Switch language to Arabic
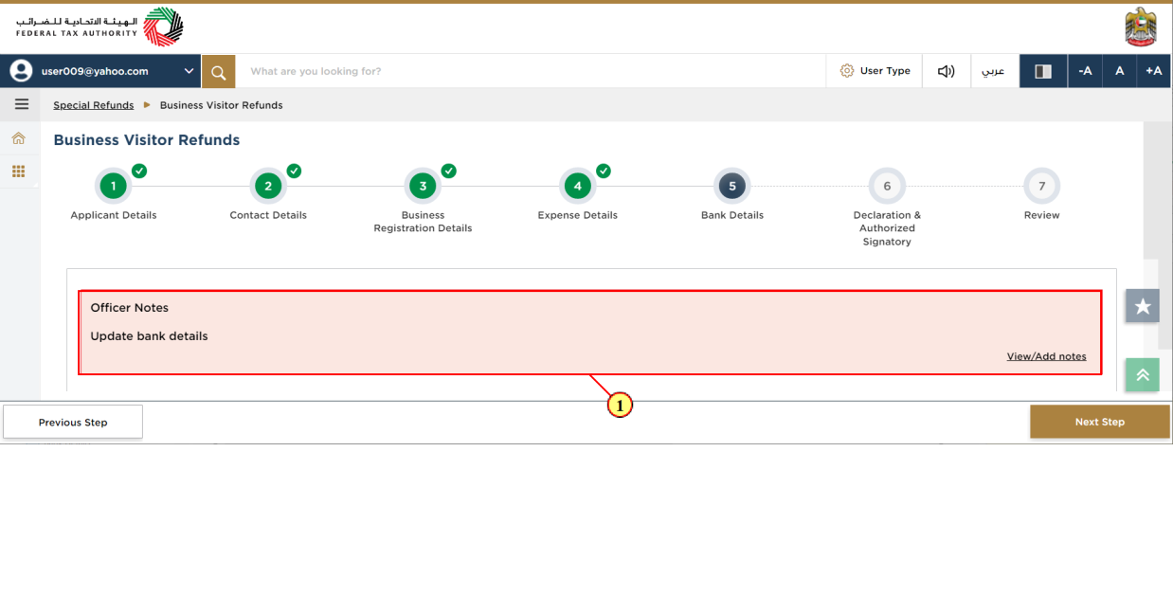The image size is (1173, 614). 993,71
